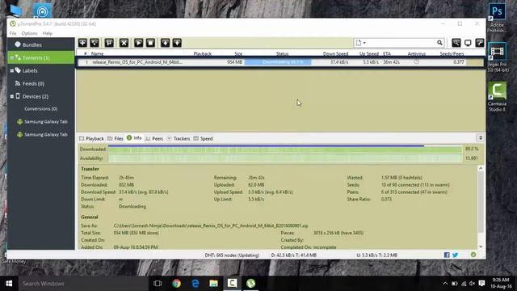Open the Windows Start menu
The width and height of the screenshot is (517, 291).
(9, 284)
